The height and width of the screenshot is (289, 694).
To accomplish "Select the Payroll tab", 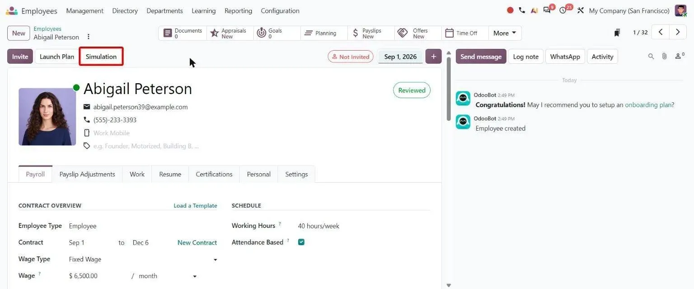I will [35, 174].
